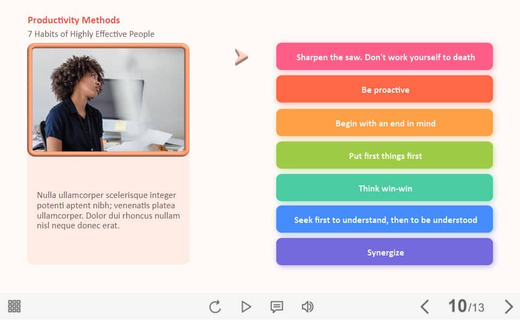
Task: Open the captions/transcript icon
Action: coord(277,307)
